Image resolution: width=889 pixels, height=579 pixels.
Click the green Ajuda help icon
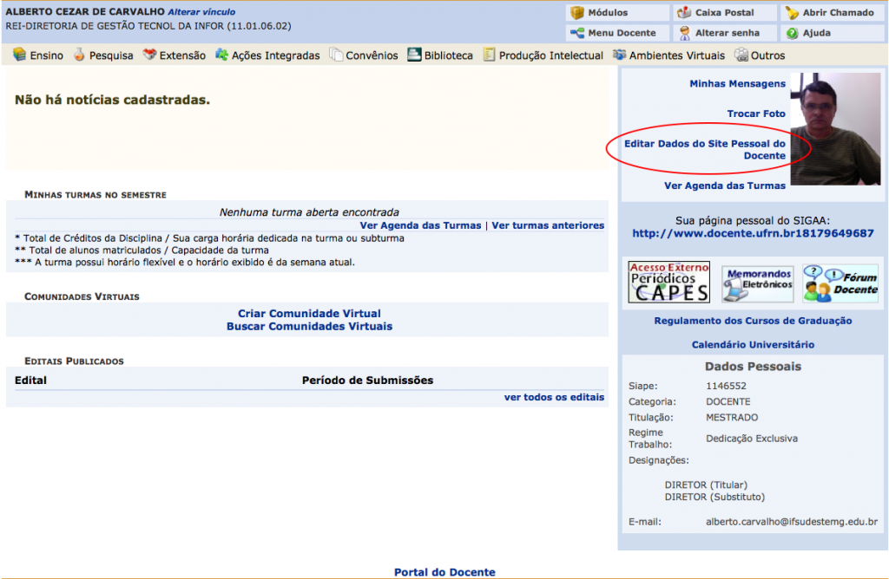click(x=792, y=33)
